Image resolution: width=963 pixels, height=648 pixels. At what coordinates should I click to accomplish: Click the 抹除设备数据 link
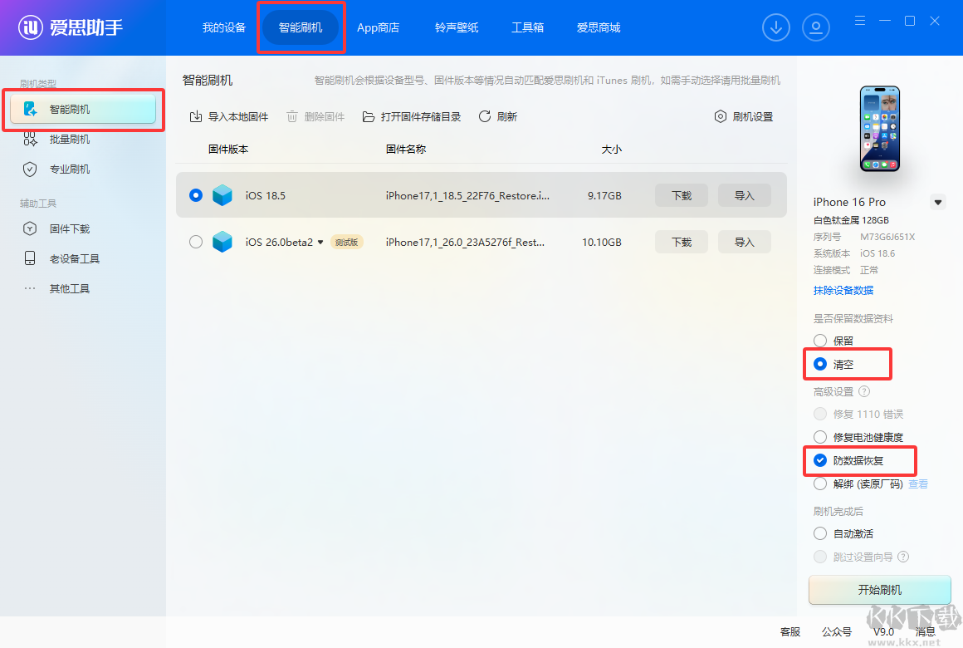(843, 290)
